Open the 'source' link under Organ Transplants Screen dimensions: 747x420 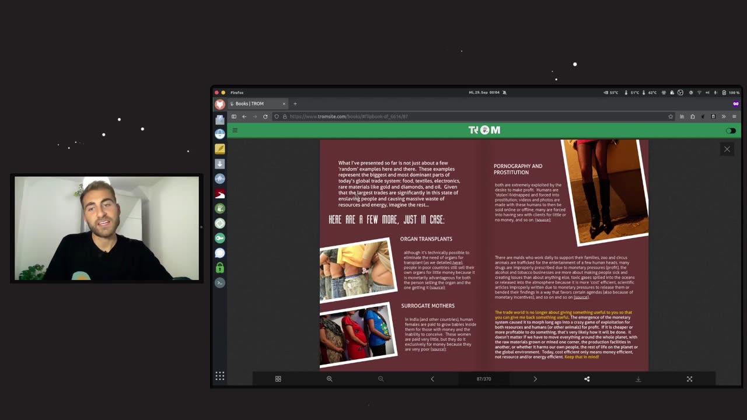(x=437, y=288)
